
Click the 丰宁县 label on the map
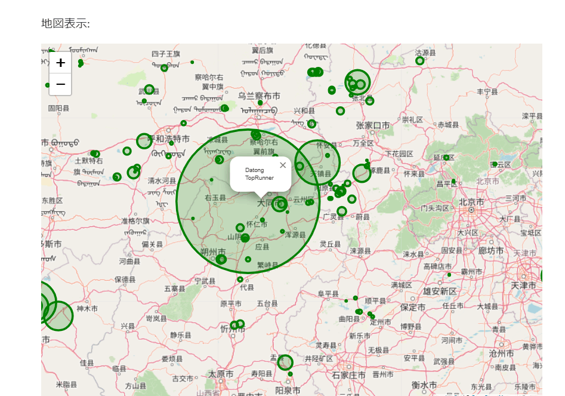(x=487, y=92)
